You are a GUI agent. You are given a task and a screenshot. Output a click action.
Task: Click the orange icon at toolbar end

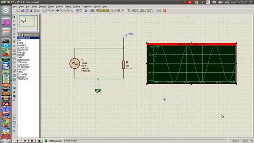tap(165, 11)
